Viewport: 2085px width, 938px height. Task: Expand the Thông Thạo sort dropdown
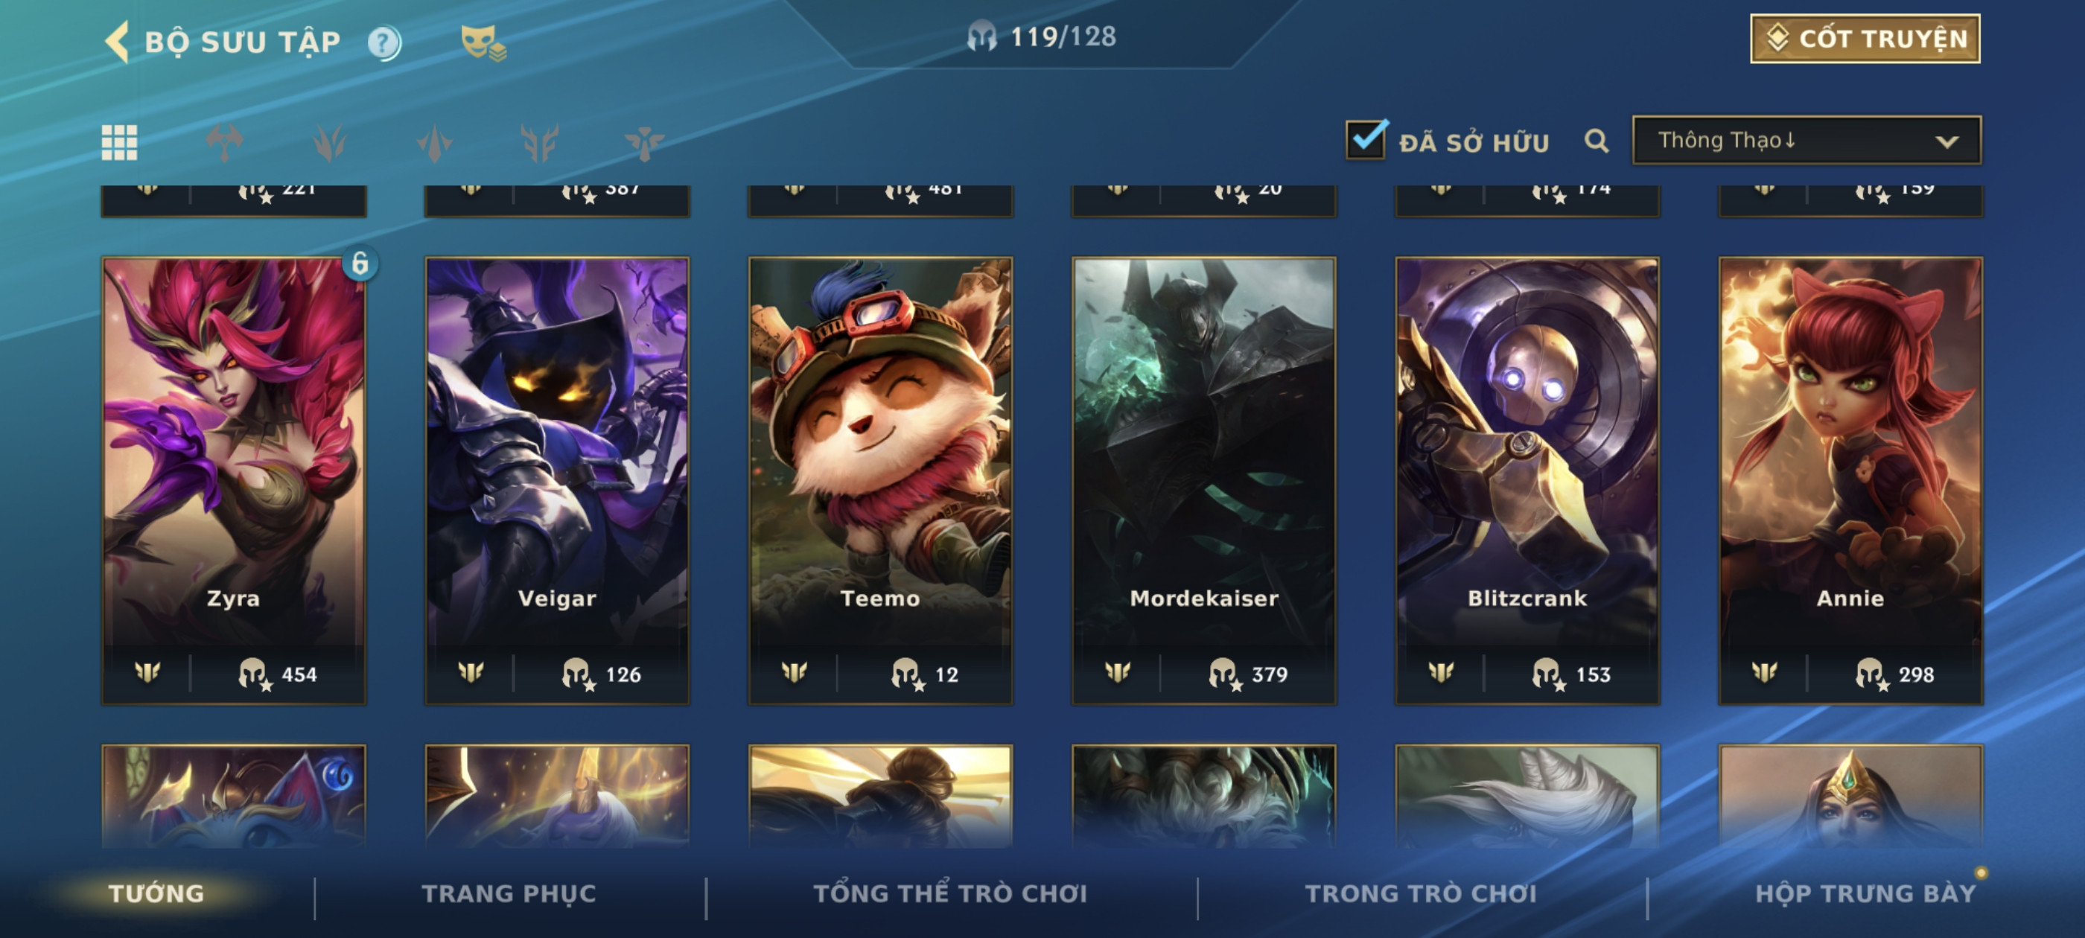click(1807, 141)
